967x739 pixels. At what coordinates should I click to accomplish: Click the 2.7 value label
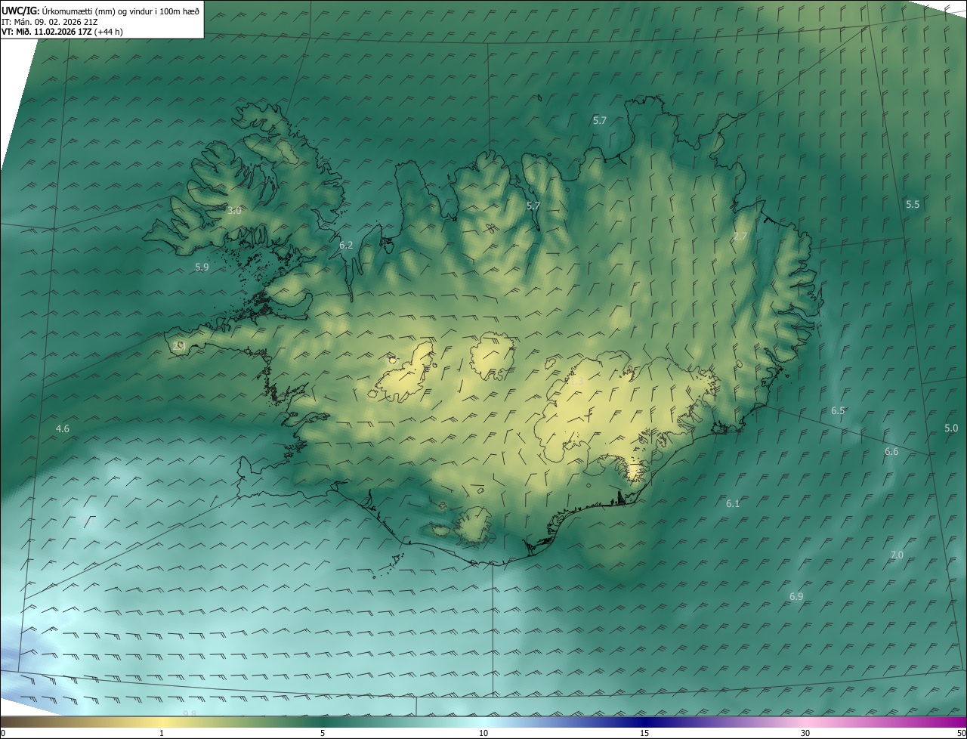point(740,237)
